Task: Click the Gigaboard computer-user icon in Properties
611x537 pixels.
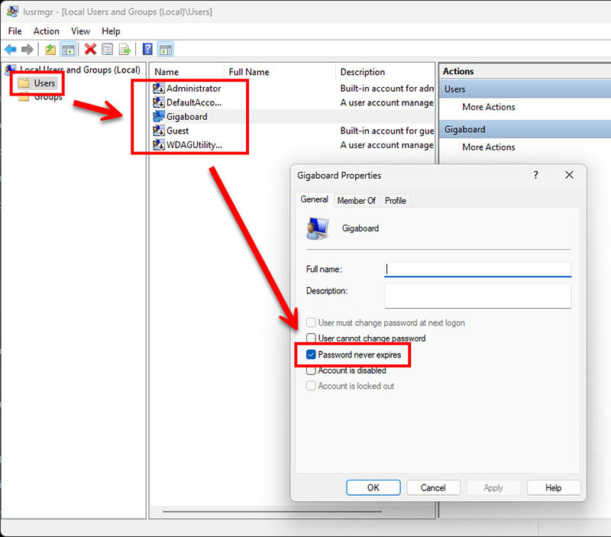Action: click(x=317, y=228)
